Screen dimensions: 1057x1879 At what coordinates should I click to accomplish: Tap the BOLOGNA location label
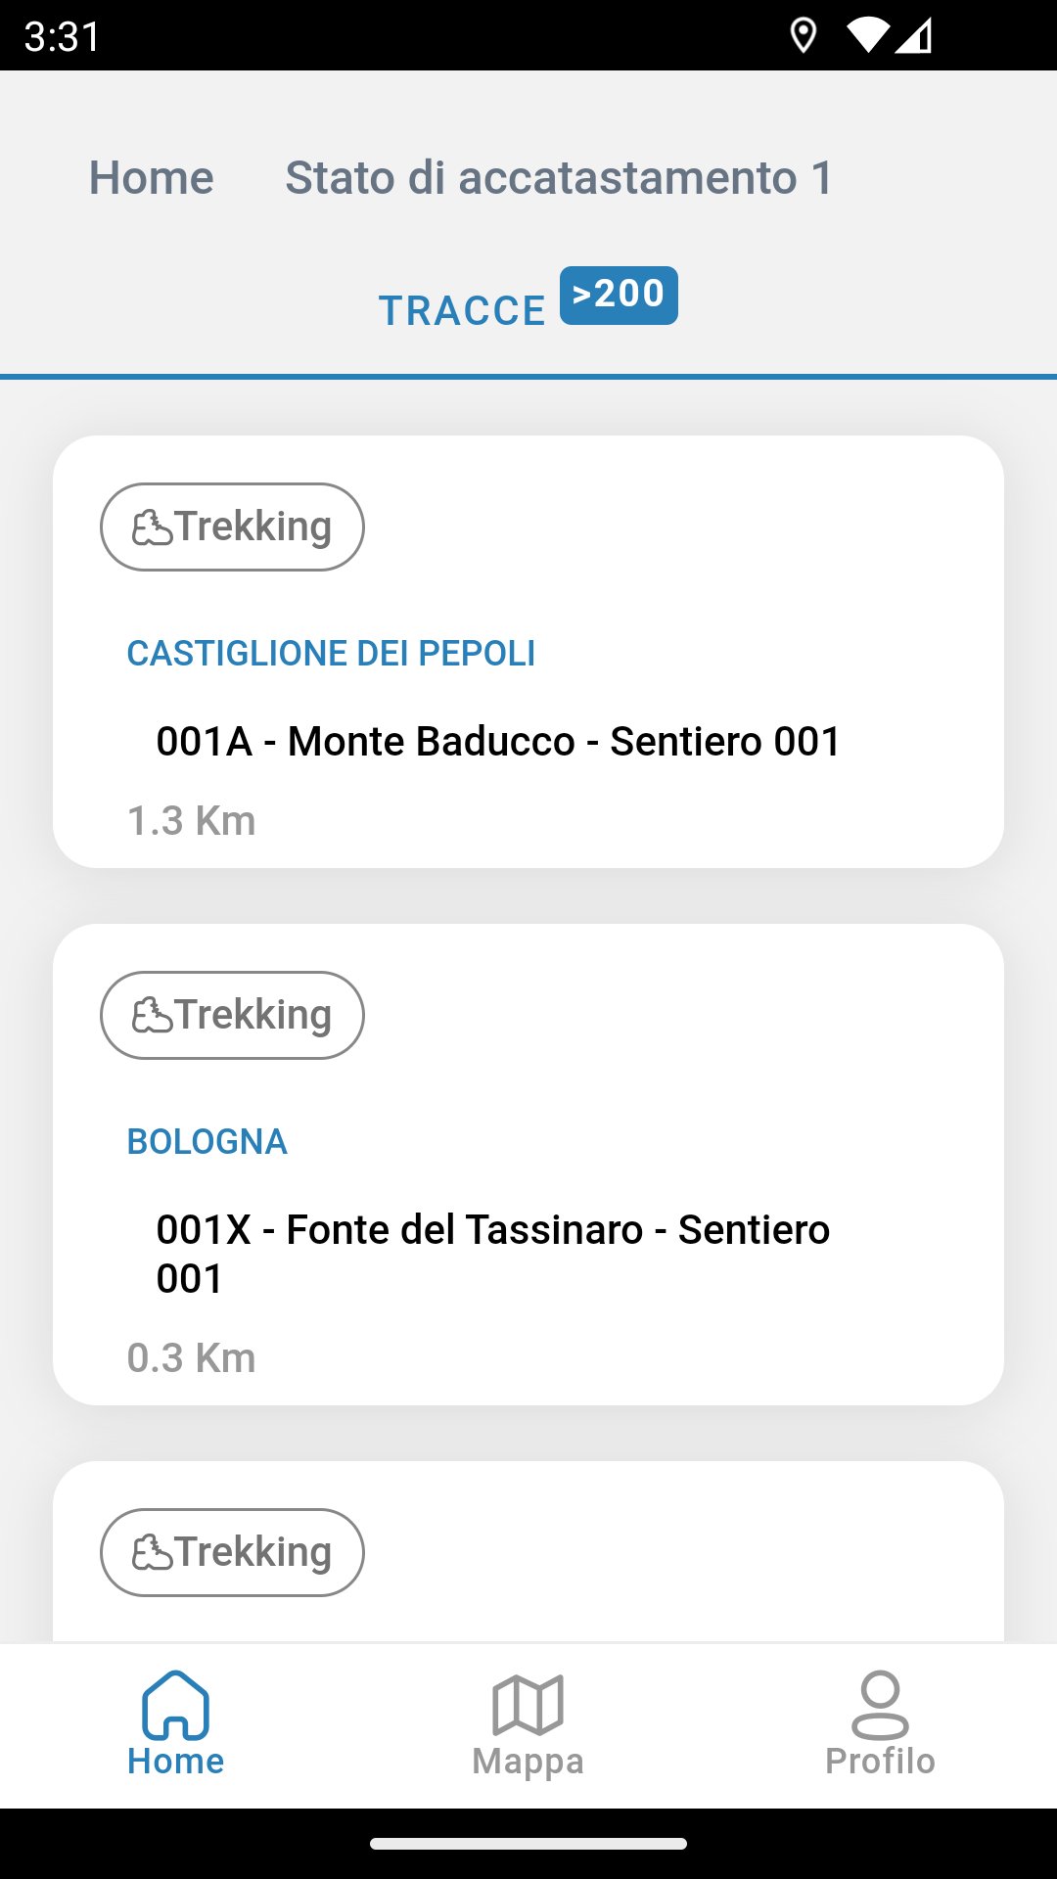tap(207, 1142)
